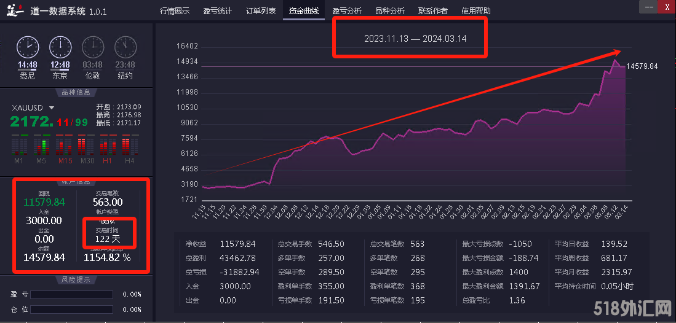Click the date range 2023.11.13 — 2024.03.14
The height and width of the screenshot is (323, 676).
tap(415, 39)
